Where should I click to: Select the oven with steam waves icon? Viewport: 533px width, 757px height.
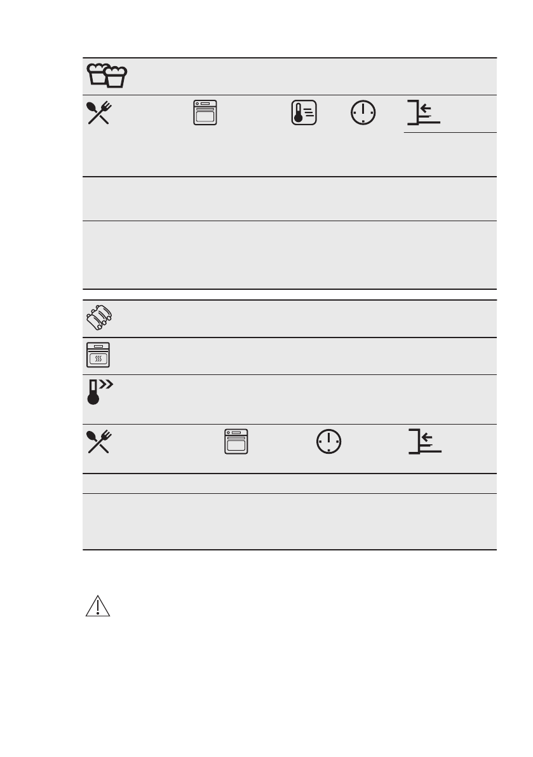point(98,355)
